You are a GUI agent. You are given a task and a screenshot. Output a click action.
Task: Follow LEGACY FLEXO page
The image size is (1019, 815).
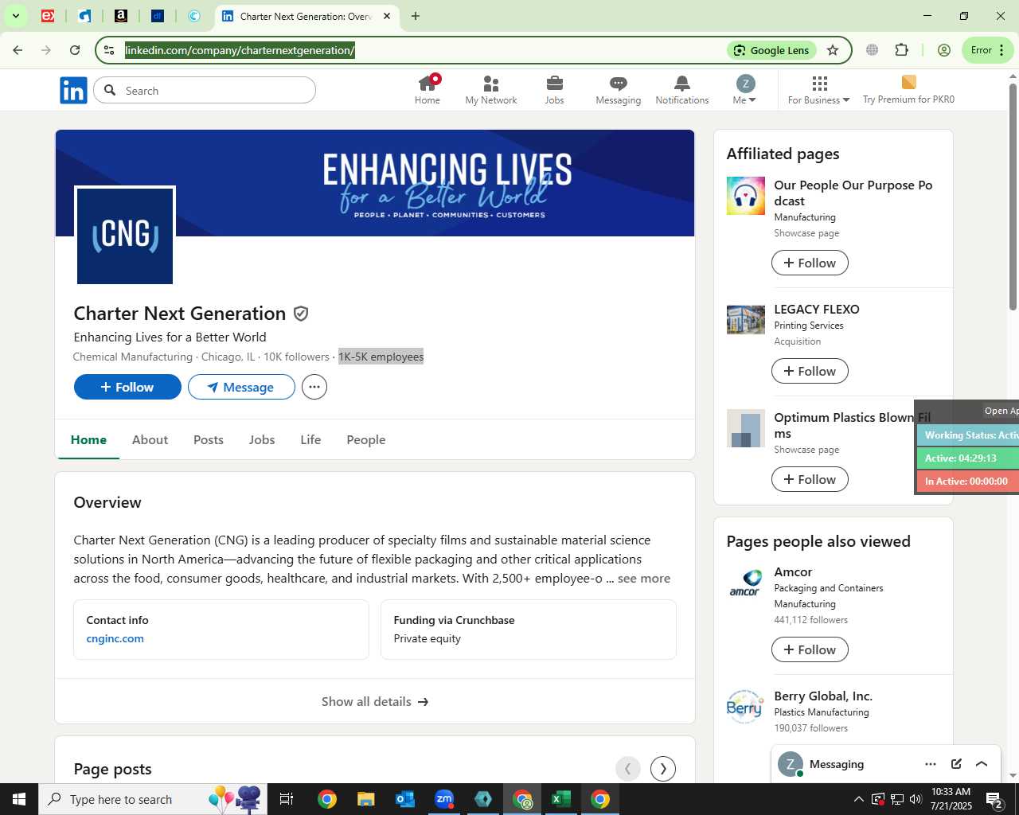(810, 371)
